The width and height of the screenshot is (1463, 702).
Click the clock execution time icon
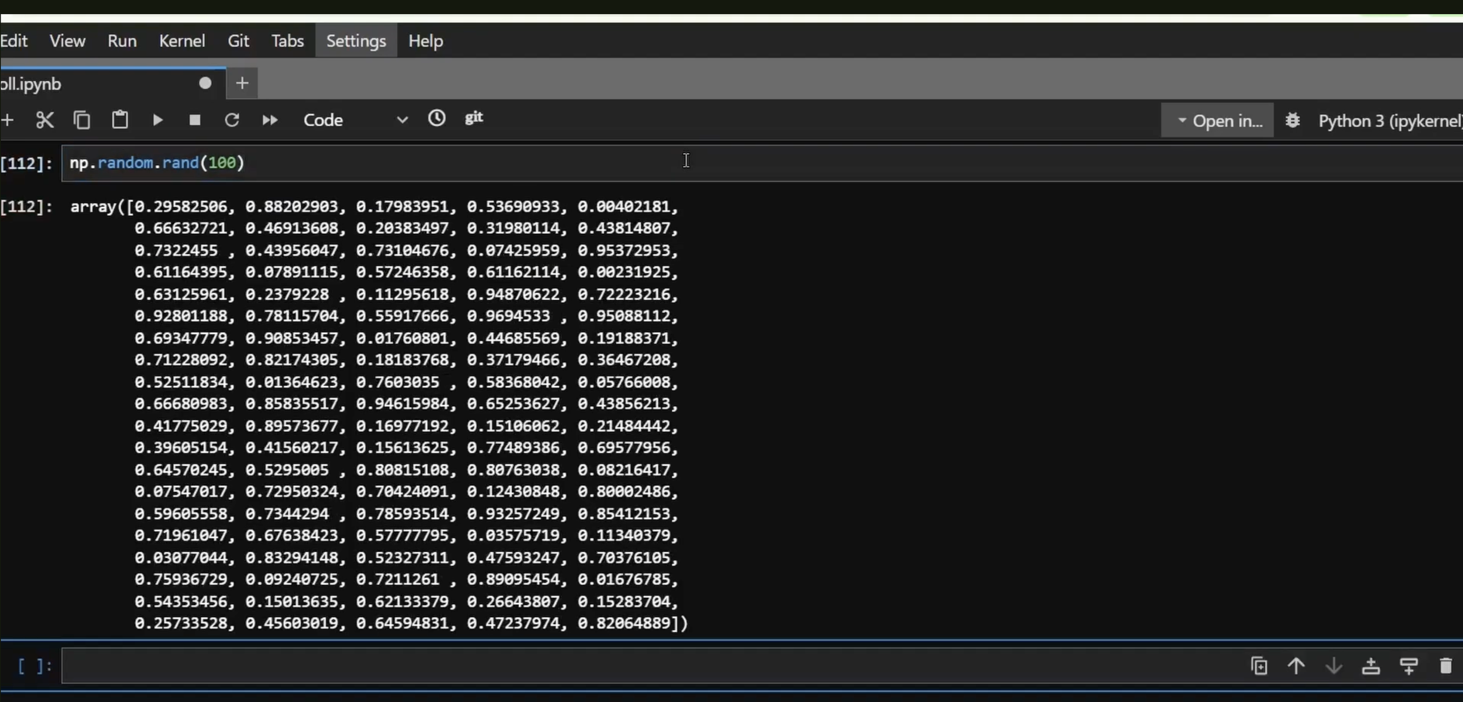(x=437, y=118)
